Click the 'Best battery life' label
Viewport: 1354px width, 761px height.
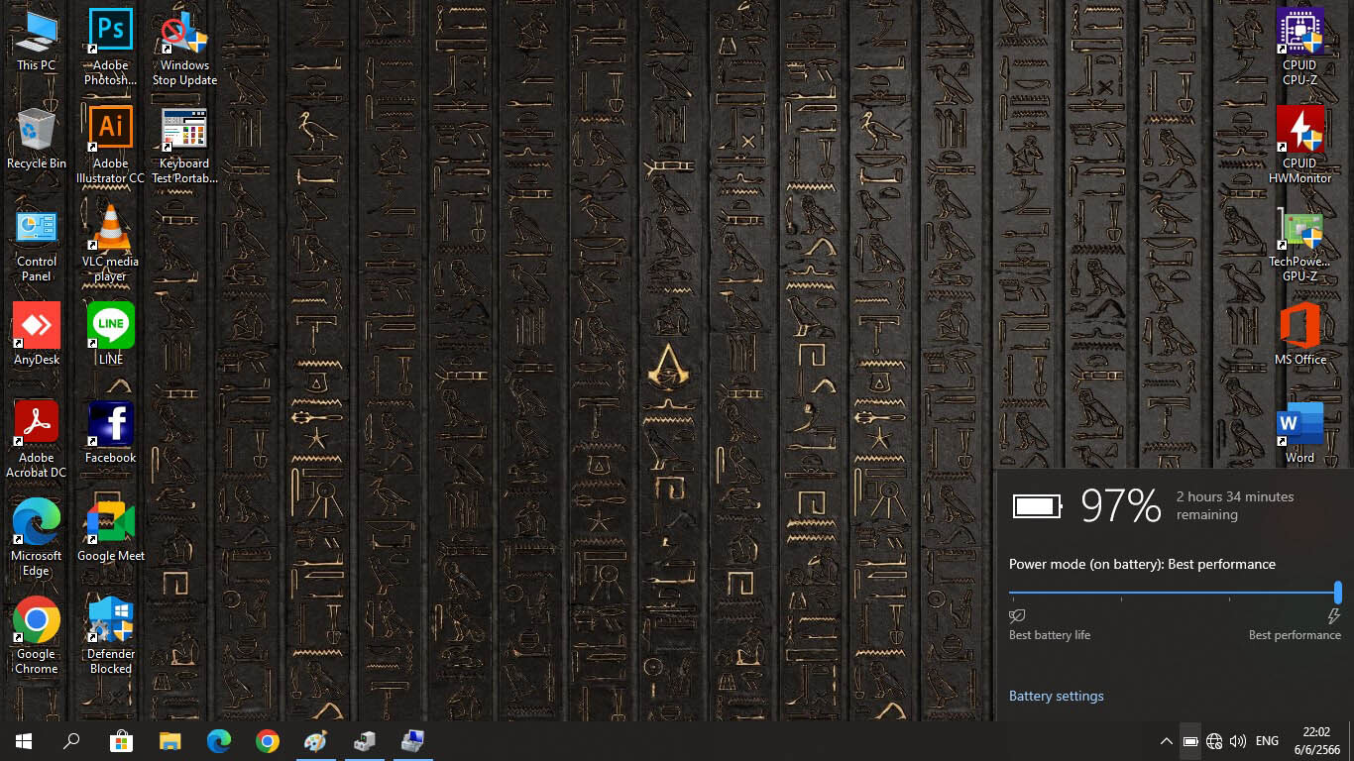coord(1050,635)
